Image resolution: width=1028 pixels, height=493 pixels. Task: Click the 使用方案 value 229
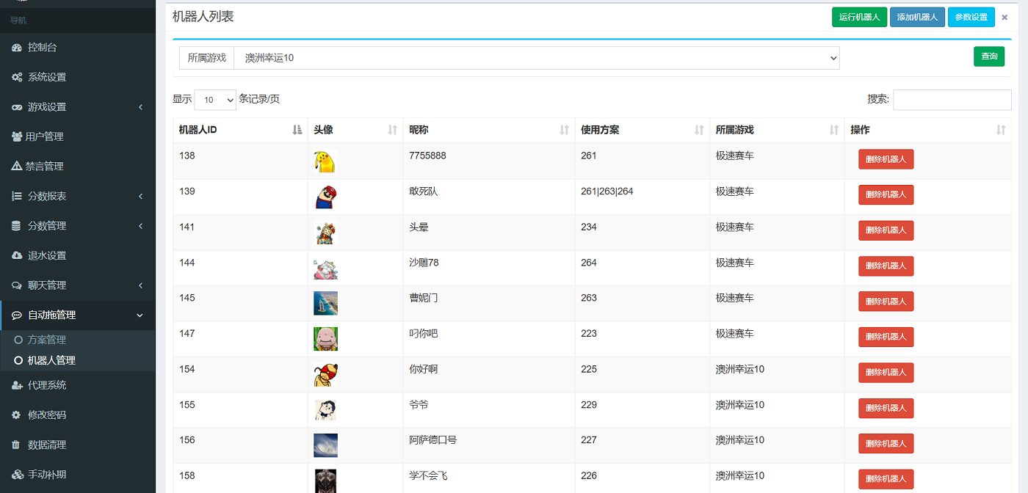coord(589,405)
